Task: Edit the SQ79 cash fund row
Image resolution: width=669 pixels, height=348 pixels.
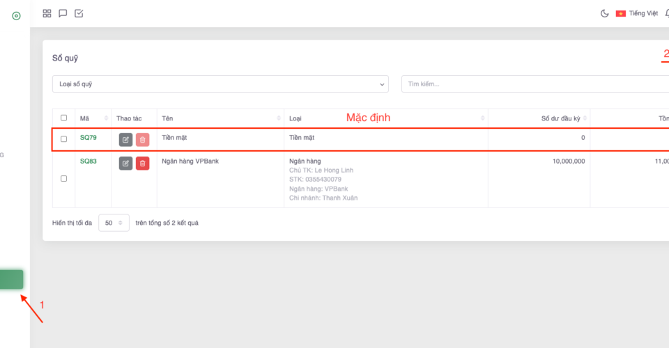Action: coord(125,140)
